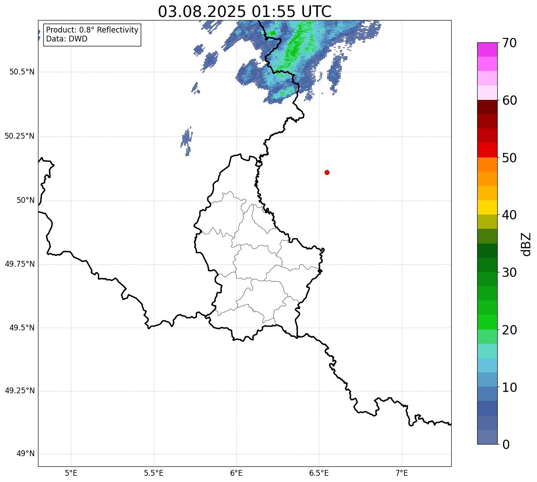Click the yellow 40 dBZ colorbar swatch
Screen dimensions: 537x482
point(487,208)
